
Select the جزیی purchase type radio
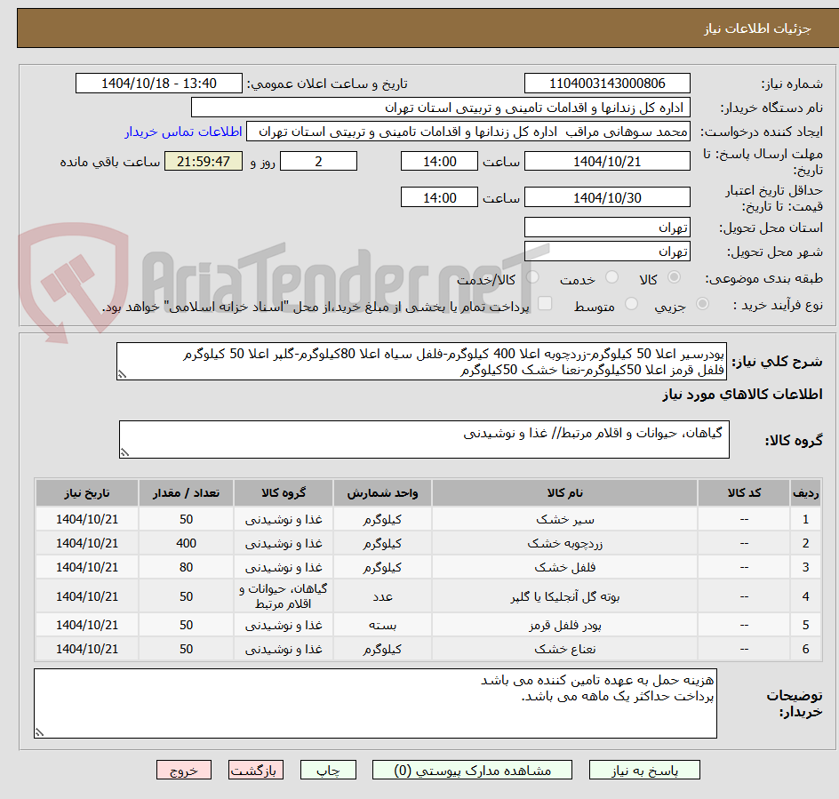pyautogui.click(x=702, y=304)
